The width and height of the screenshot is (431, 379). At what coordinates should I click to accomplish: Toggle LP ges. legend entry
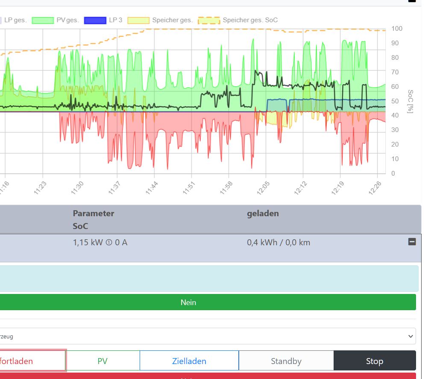[14, 20]
